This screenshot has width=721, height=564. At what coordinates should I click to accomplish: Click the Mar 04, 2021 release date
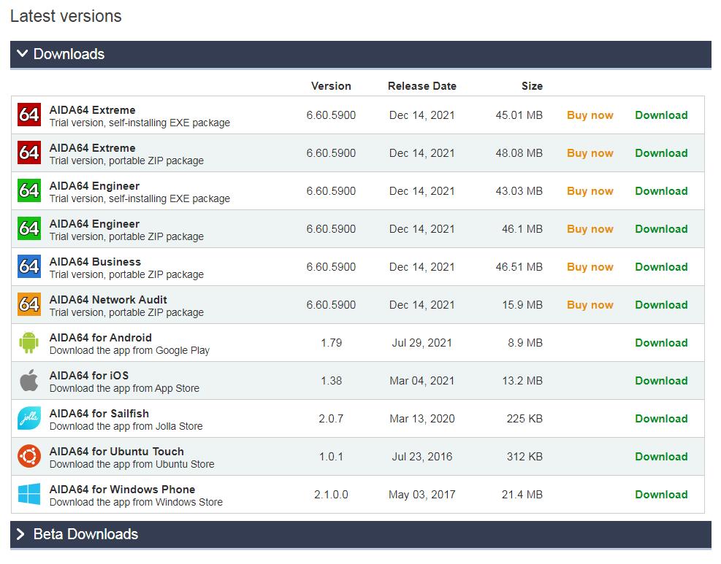[422, 381]
